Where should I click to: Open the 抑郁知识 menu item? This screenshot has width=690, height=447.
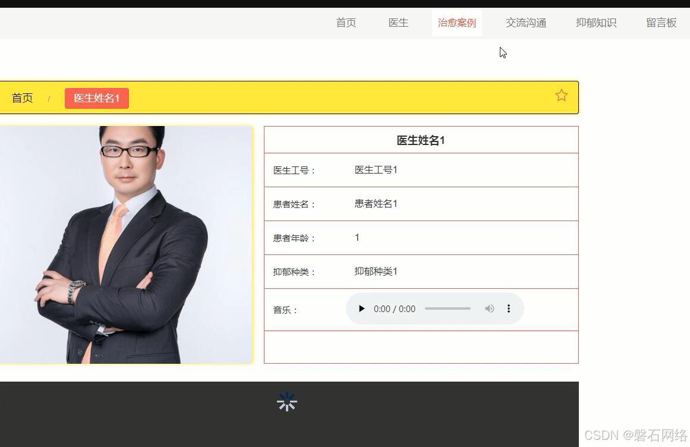[596, 23]
